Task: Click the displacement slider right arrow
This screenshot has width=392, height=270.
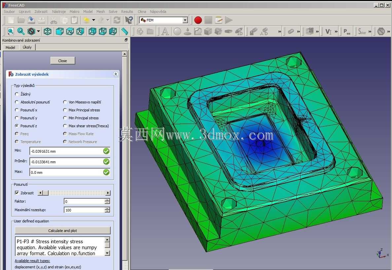Action: pyautogui.click(x=108, y=193)
